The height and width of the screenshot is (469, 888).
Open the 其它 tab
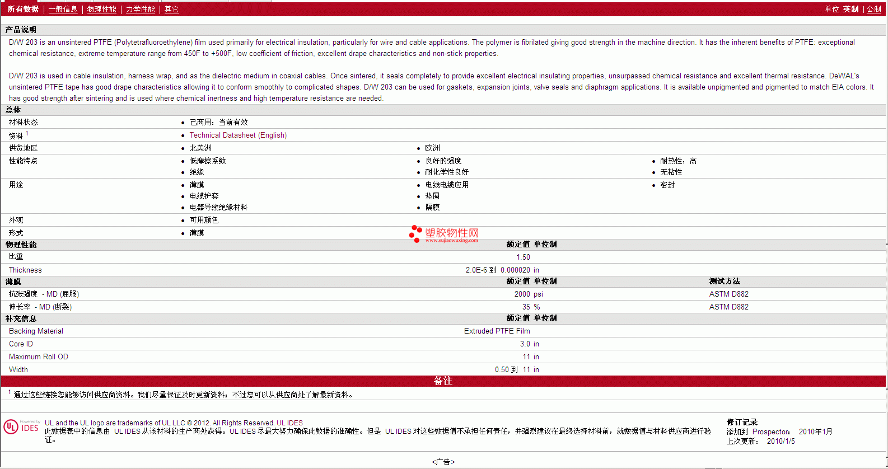click(x=171, y=10)
